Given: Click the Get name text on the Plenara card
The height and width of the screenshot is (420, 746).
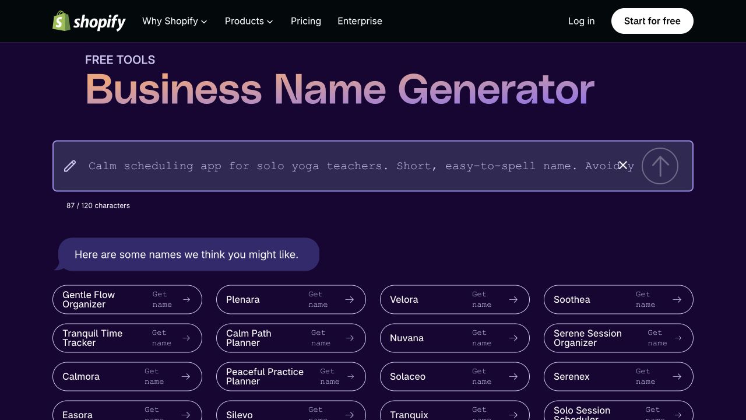Looking at the screenshot, I should tap(318, 300).
